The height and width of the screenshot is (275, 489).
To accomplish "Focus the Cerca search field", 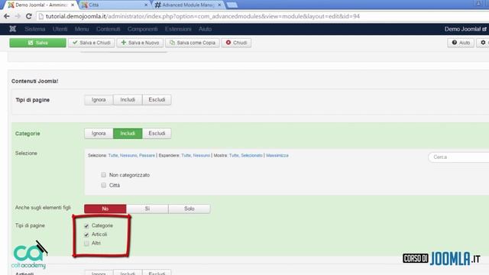I will pyautogui.click(x=458, y=157).
